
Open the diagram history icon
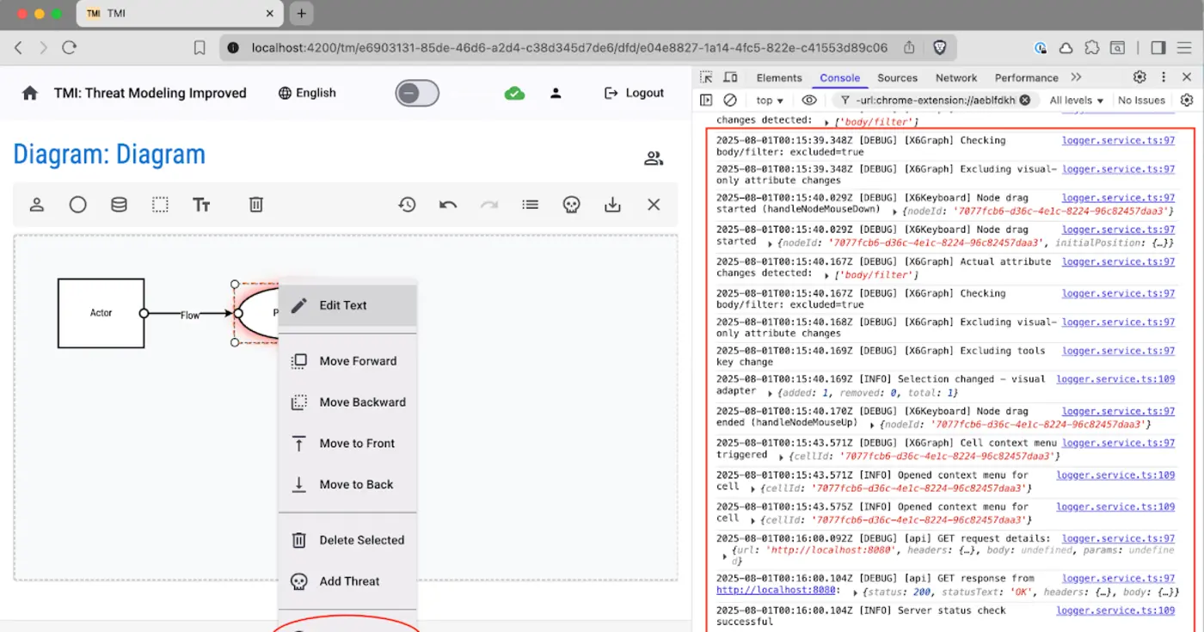pyautogui.click(x=407, y=205)
